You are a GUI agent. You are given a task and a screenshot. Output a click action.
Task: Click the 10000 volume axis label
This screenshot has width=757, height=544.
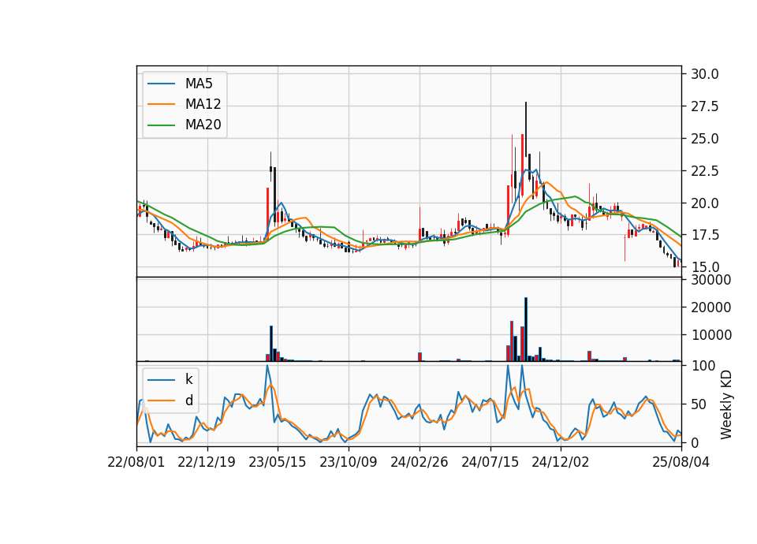coord(711,335)
